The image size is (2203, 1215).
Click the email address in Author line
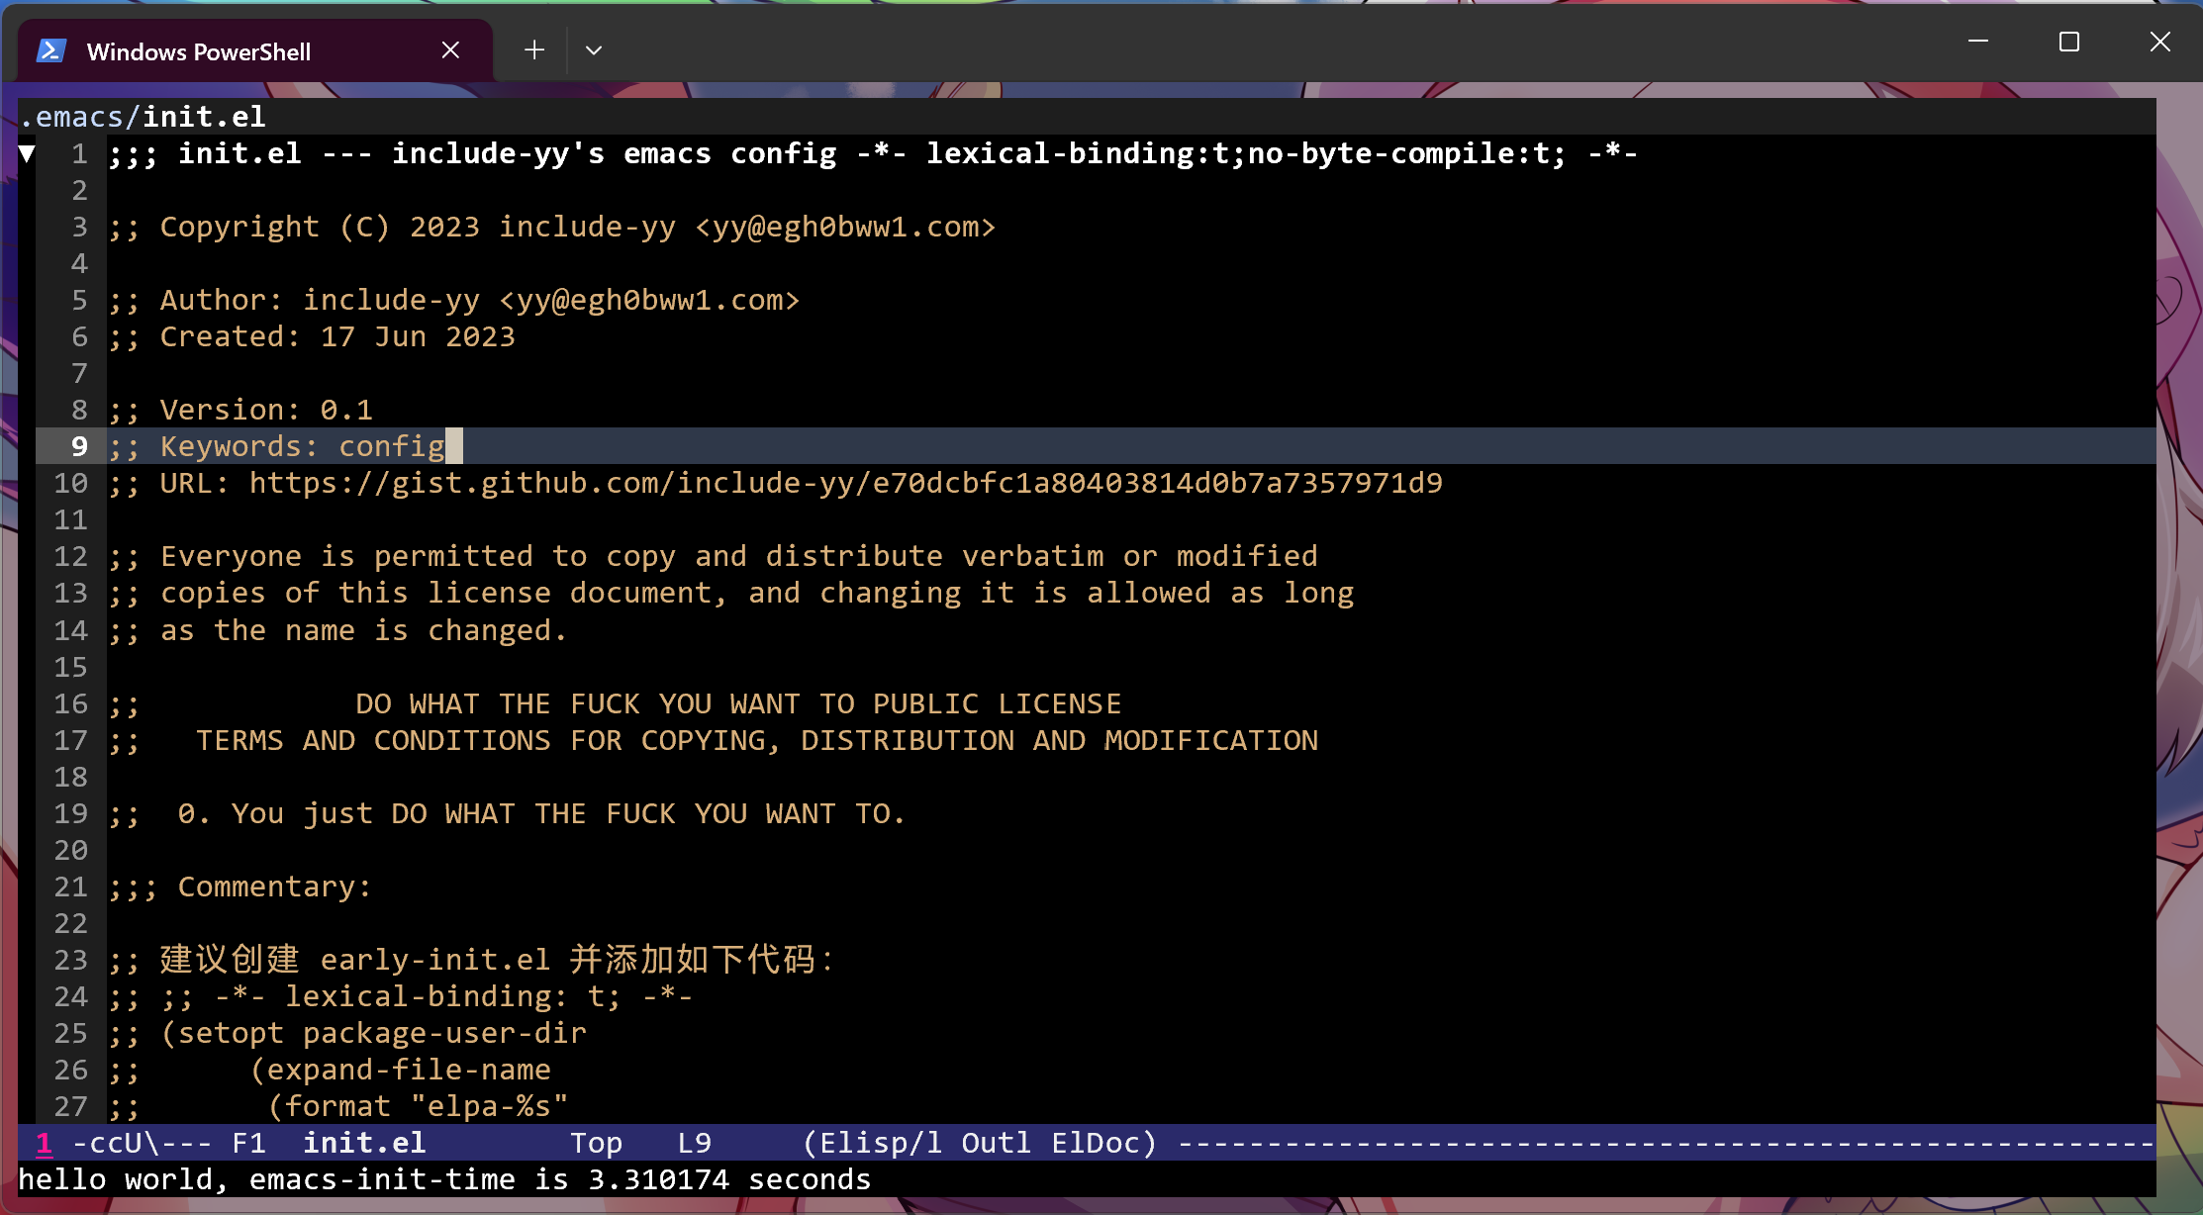coord(648,300)
